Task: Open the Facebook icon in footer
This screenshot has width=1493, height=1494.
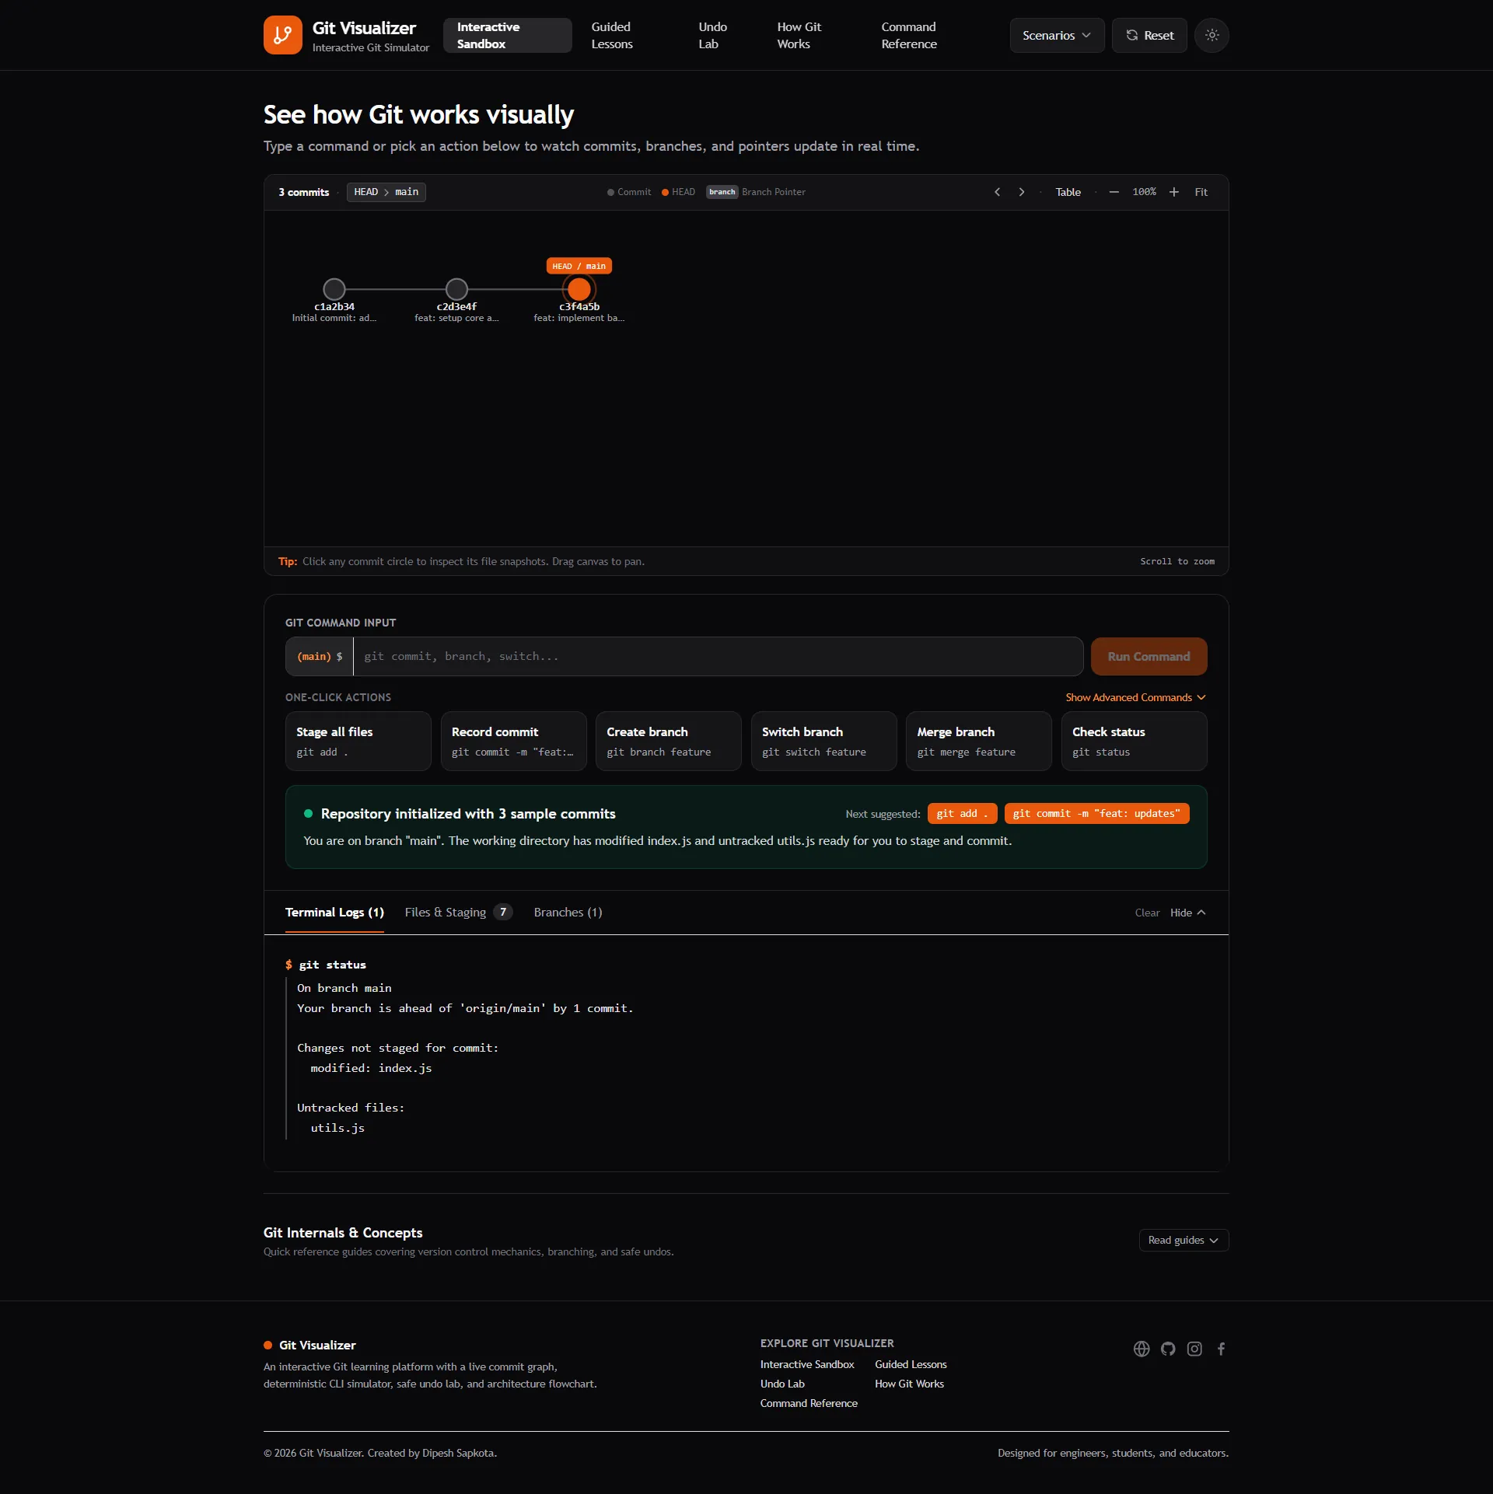Action: (x=1221, y=1349)
